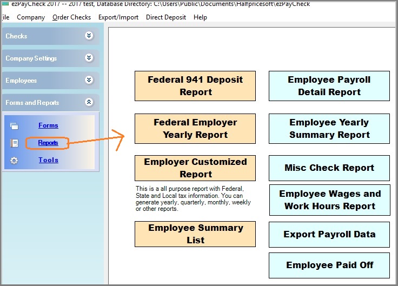Open the Tools link

click(48, 160)
